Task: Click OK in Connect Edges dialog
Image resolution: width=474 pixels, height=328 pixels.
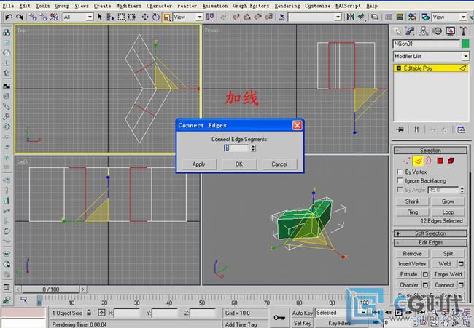Action: point(239,164)
